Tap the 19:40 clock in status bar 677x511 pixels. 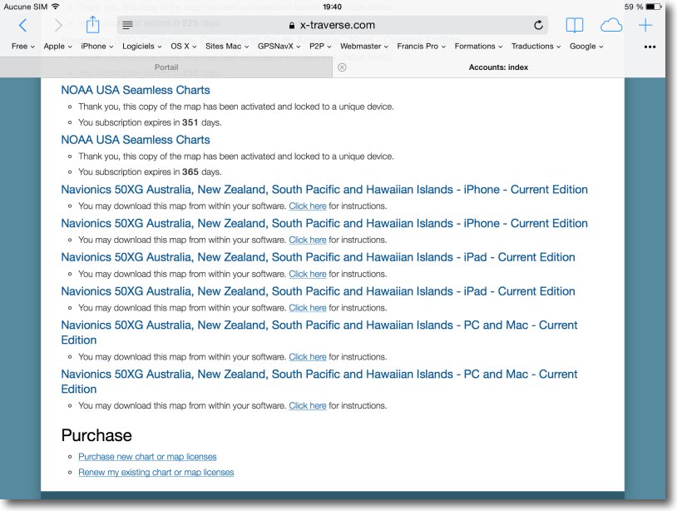(332, 7)
